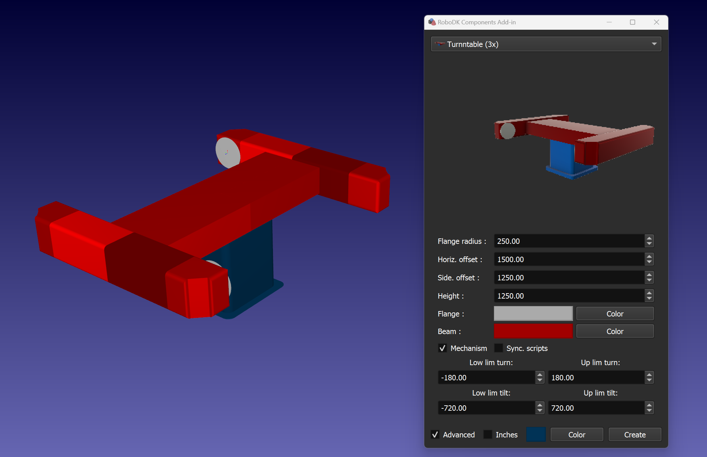Open the Flange Color picker button
Screen dimensions: 707x457
(615, 313)
